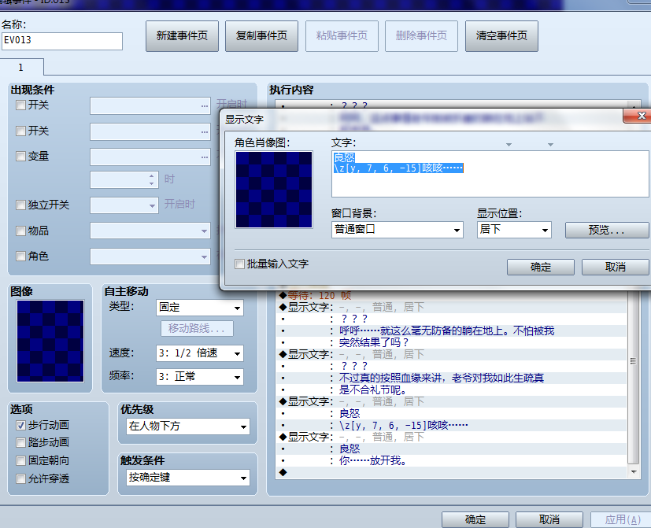Select the line 是不合礼节呢。
The width and height of the screenshot is (651, 528).
[x=452, y=390]
